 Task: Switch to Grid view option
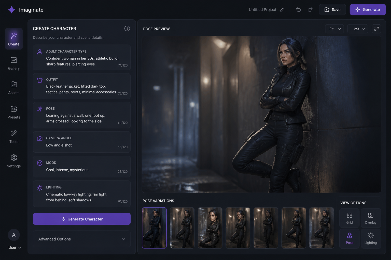click(350, 218)
